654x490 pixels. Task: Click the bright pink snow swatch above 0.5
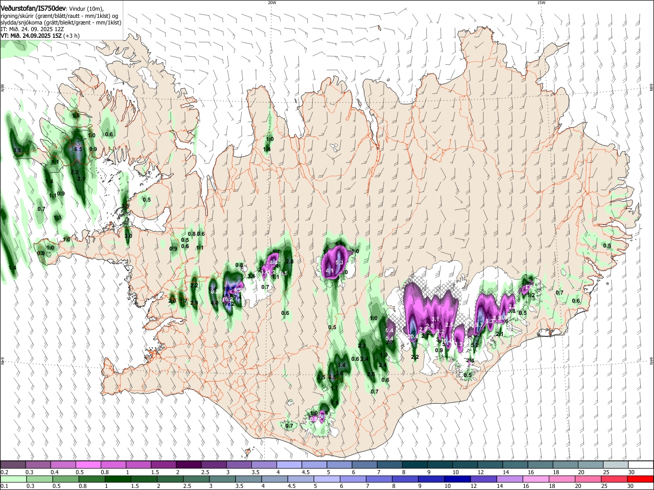point(88,464)
